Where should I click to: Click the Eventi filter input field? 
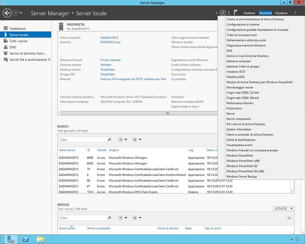(x=83, y=140)
